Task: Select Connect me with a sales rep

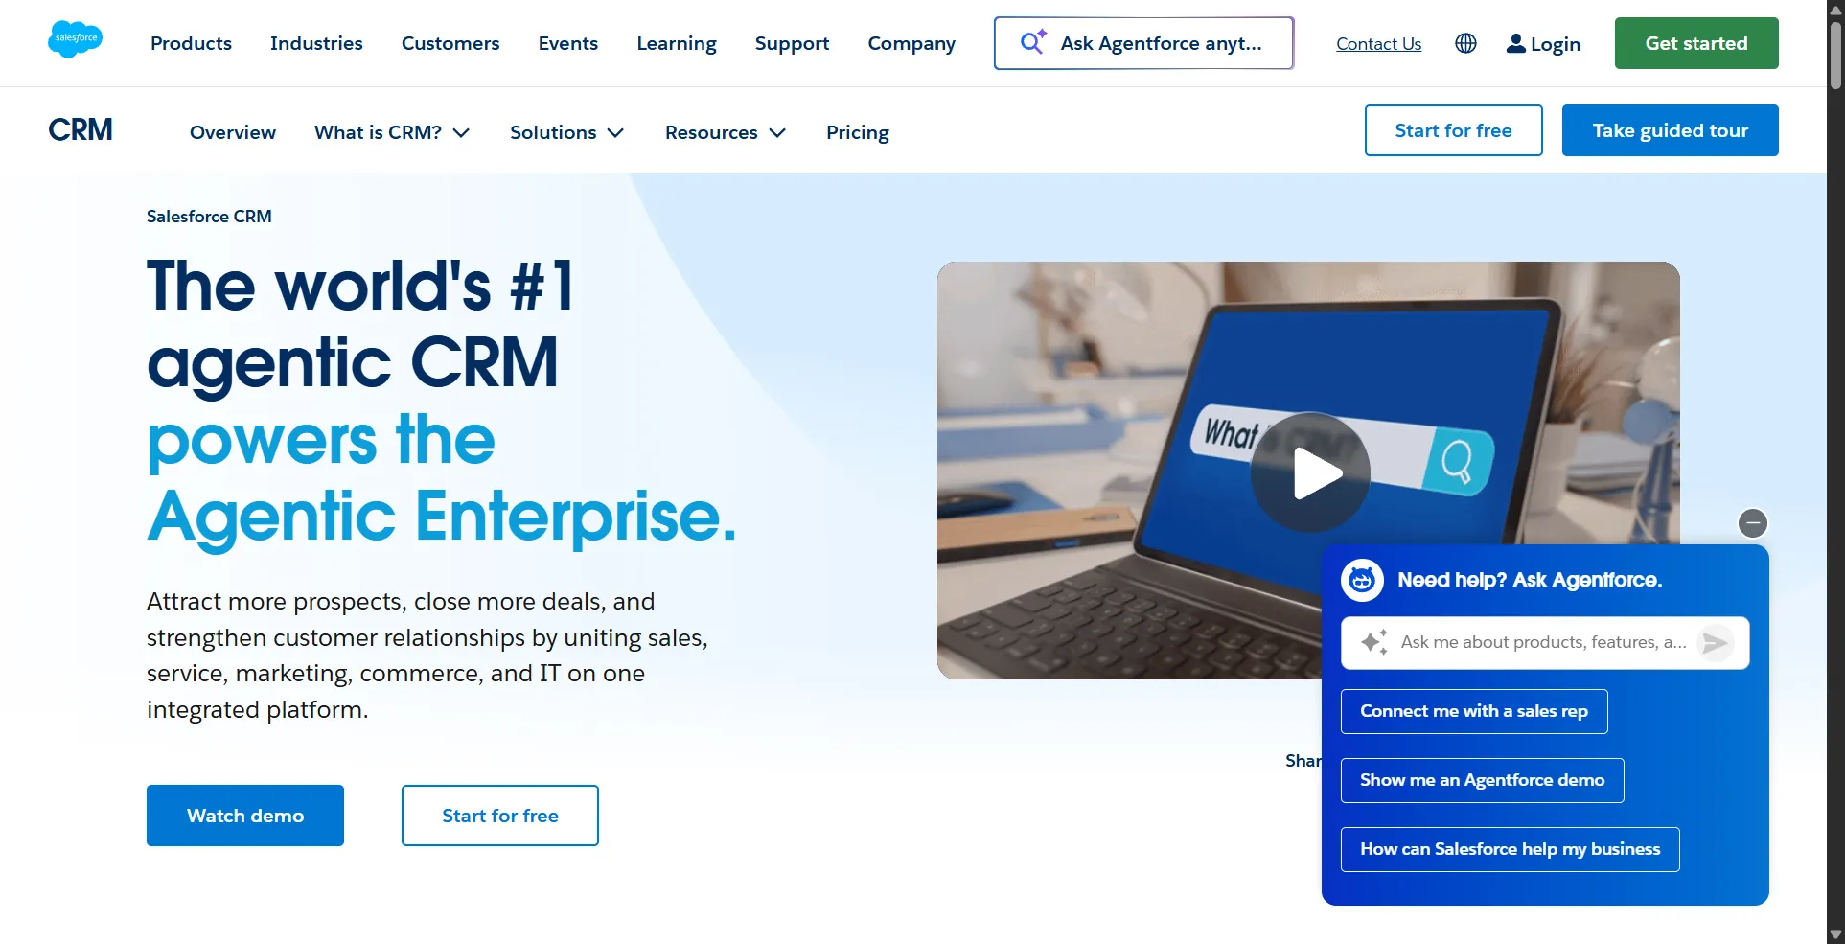Action: point(1474,711)
